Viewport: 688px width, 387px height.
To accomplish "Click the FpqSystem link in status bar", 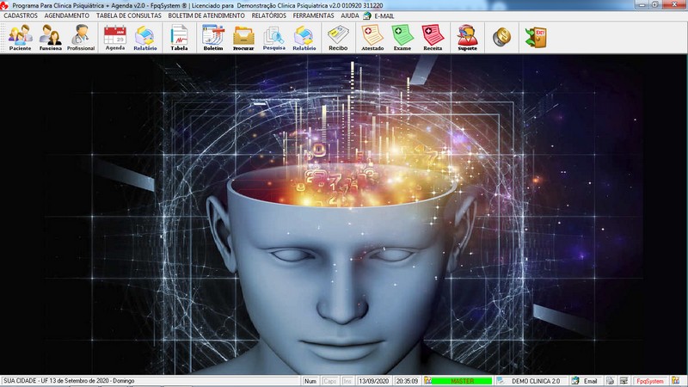I will pyautogui.click(x=650, y=381).
